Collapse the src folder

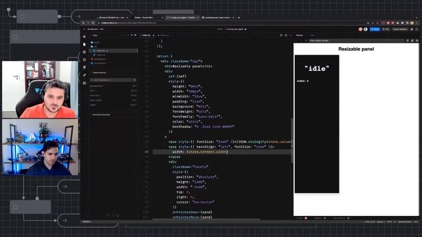[x=94, y=46]
